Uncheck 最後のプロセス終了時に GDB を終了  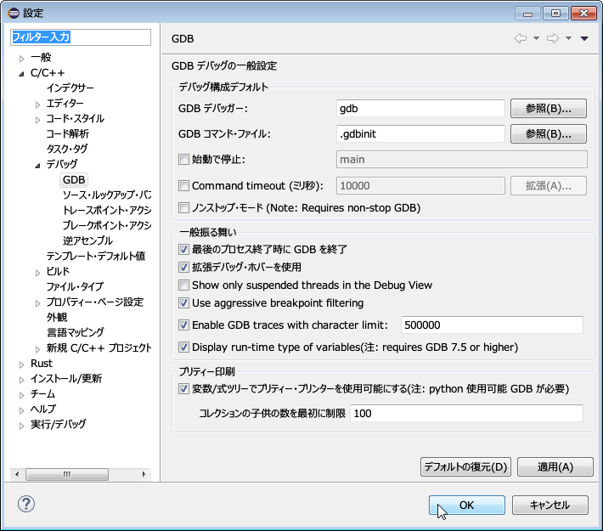pos(183,249)
